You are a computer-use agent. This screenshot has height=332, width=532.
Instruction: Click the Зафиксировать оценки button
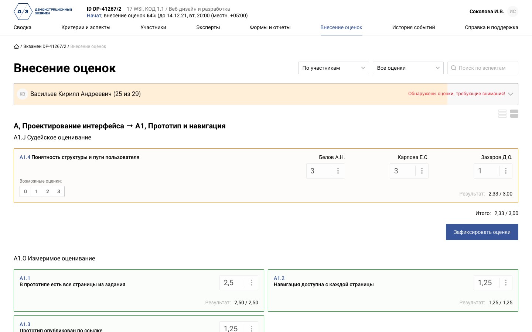click(482, 232)
